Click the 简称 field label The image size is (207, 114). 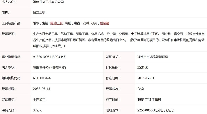5,12
